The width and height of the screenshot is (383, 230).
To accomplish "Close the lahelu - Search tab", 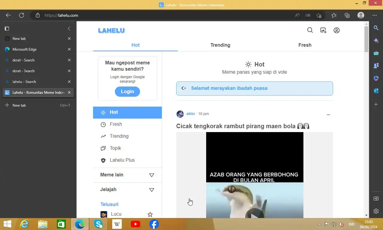I will tap(69, 82).
